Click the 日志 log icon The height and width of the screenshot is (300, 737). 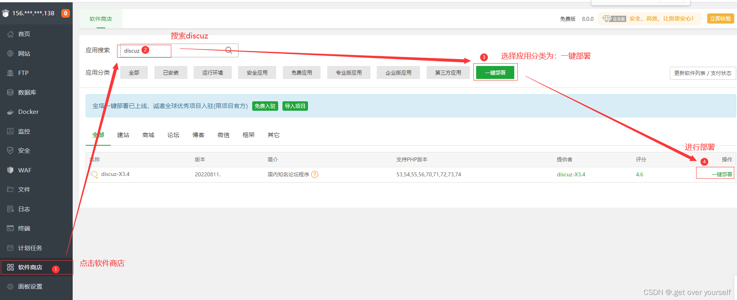pyautogui.click(x=10, y=209)
